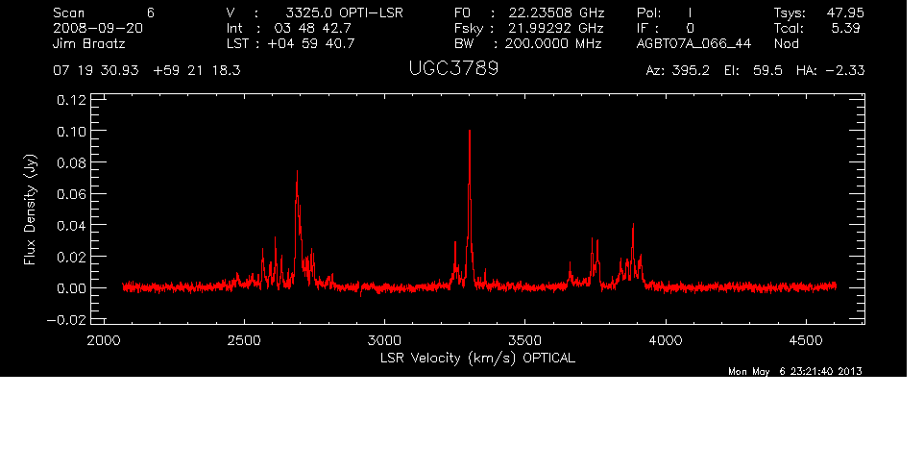Click x-axis tick label 3500
The image size is (924, 471).
coord(525,340)
